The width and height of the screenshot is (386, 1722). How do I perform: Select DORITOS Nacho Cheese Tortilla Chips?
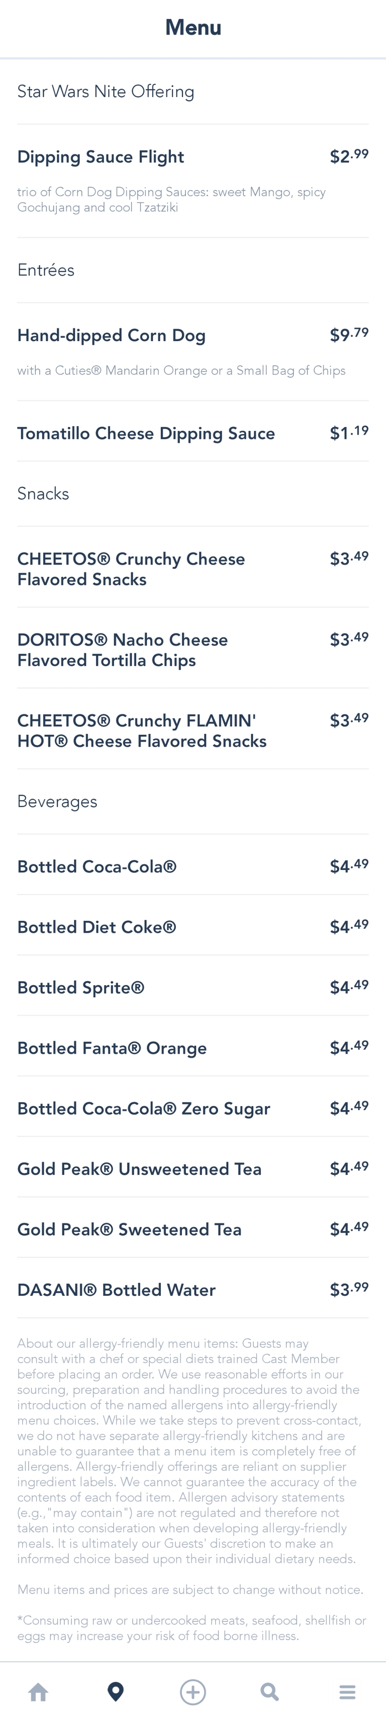[x=123, y=650]
